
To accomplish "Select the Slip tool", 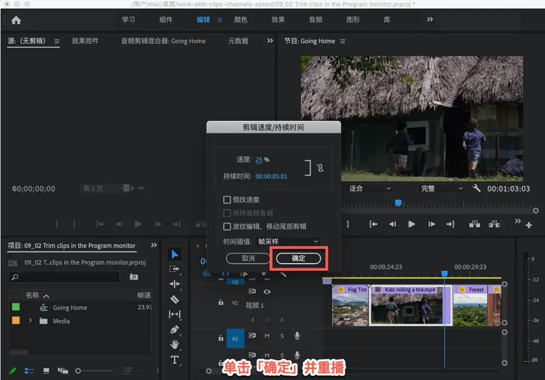I will coord(175,315).
